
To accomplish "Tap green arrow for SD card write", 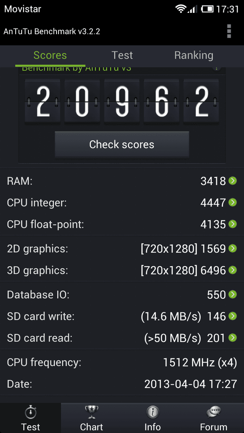I will pos(233,316).
